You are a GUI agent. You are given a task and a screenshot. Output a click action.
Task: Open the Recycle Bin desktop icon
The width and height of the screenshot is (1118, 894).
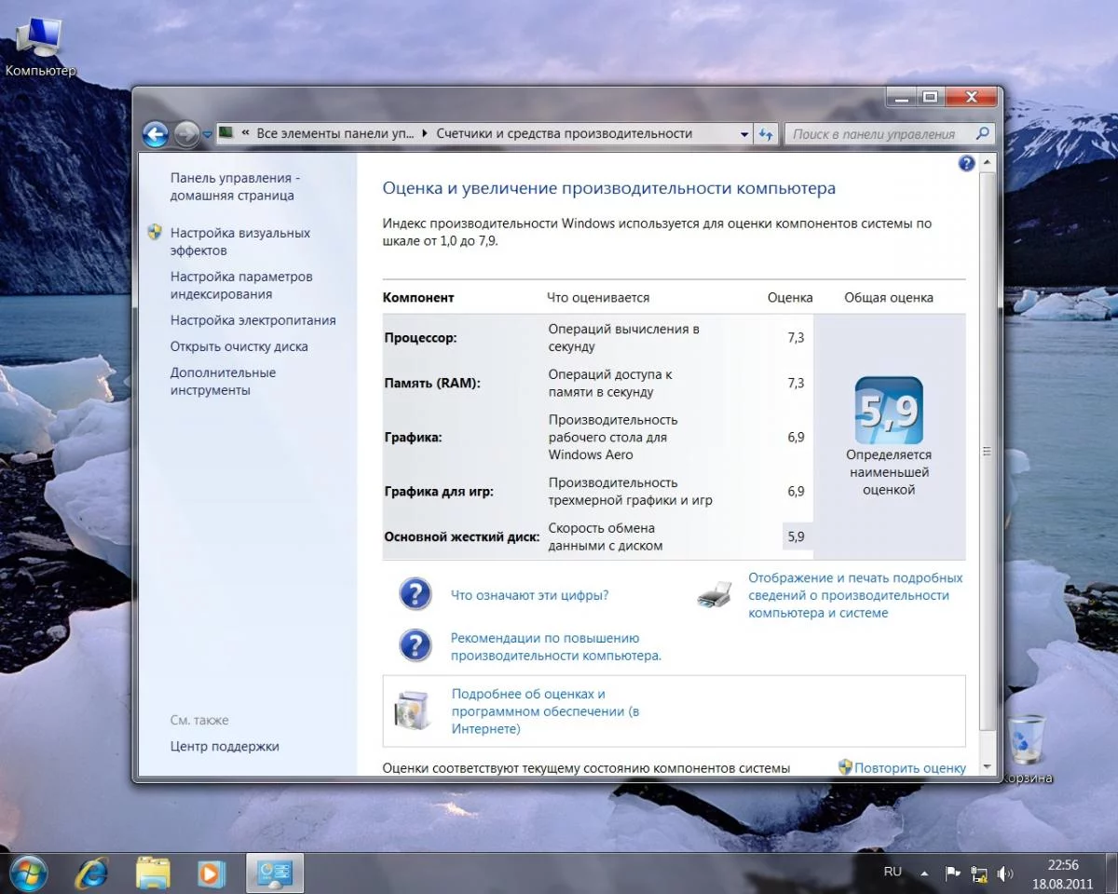coord(1027,740)
